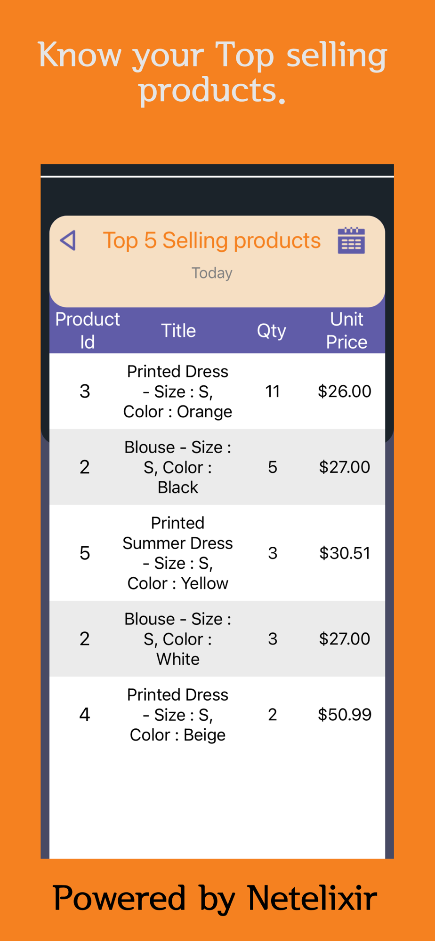Image resolution: width=435 pixels, height=941 pixels.
Task: Open the Printed Dress Beige entry
Action: 178,715
